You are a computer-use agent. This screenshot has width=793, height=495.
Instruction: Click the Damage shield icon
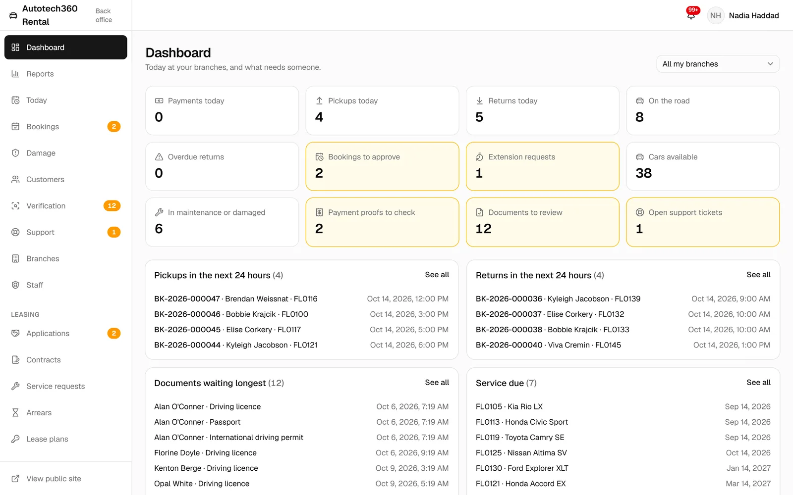15,153
